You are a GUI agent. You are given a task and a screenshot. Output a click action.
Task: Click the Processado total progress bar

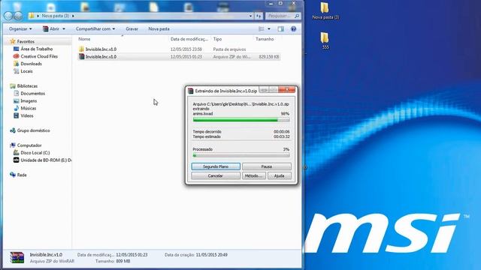[x=241, y=155]
